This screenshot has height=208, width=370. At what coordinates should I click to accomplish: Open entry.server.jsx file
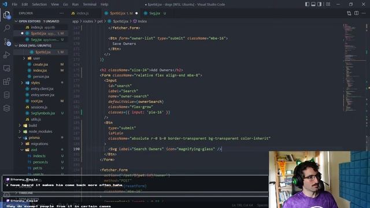click(43, 95)
